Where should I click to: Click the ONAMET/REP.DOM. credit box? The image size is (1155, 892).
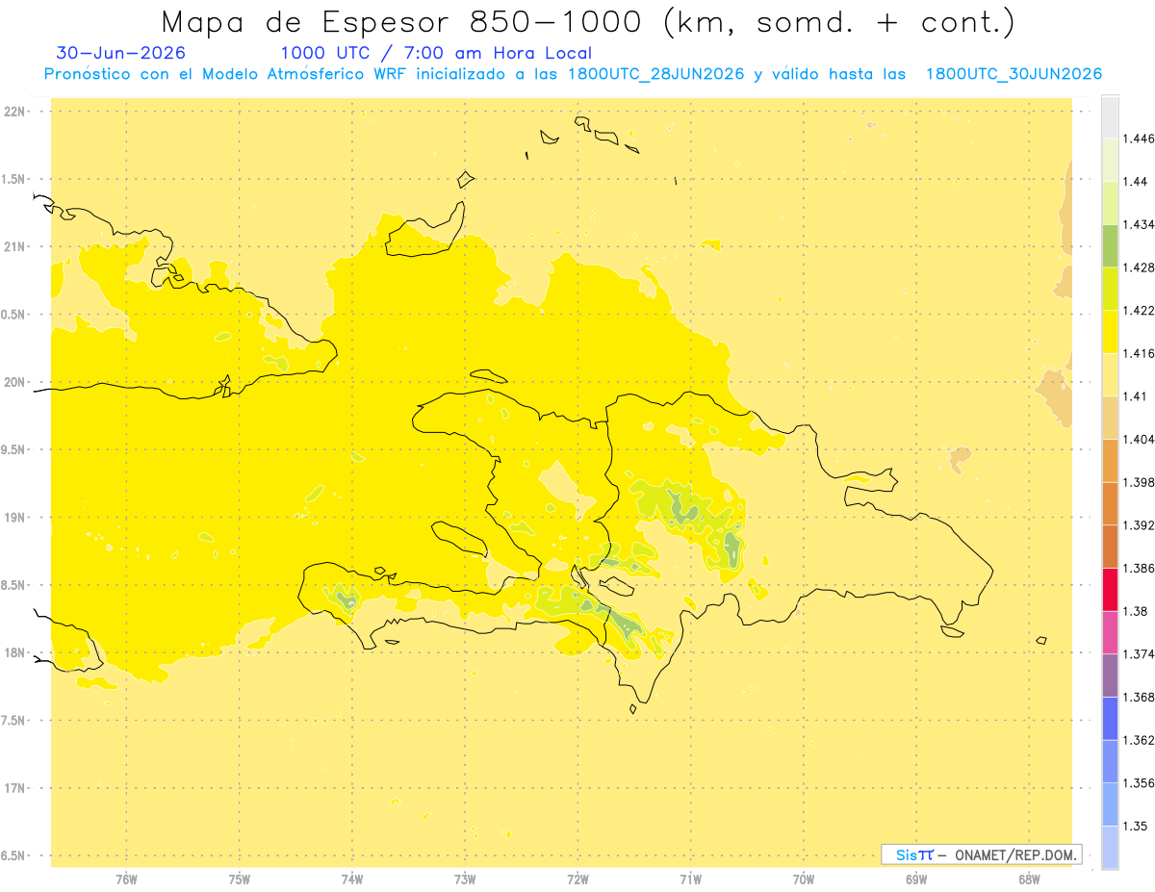(982, 854)
